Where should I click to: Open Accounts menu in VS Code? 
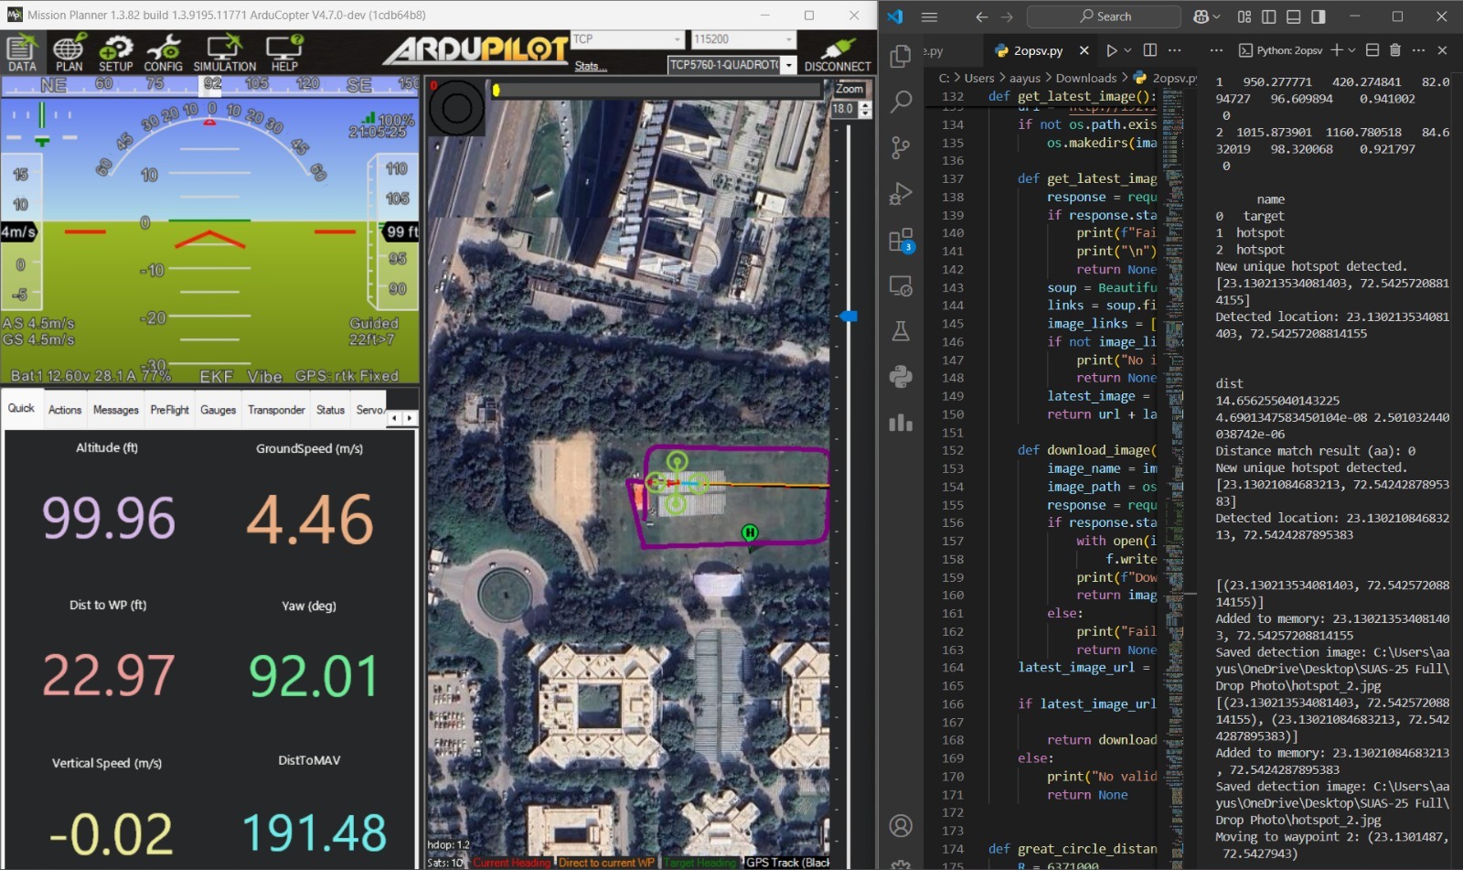tap(901, 826)
